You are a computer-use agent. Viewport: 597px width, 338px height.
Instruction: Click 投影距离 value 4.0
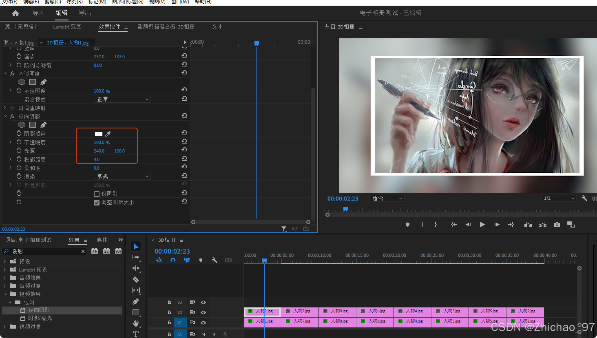(x=97, y=159)
